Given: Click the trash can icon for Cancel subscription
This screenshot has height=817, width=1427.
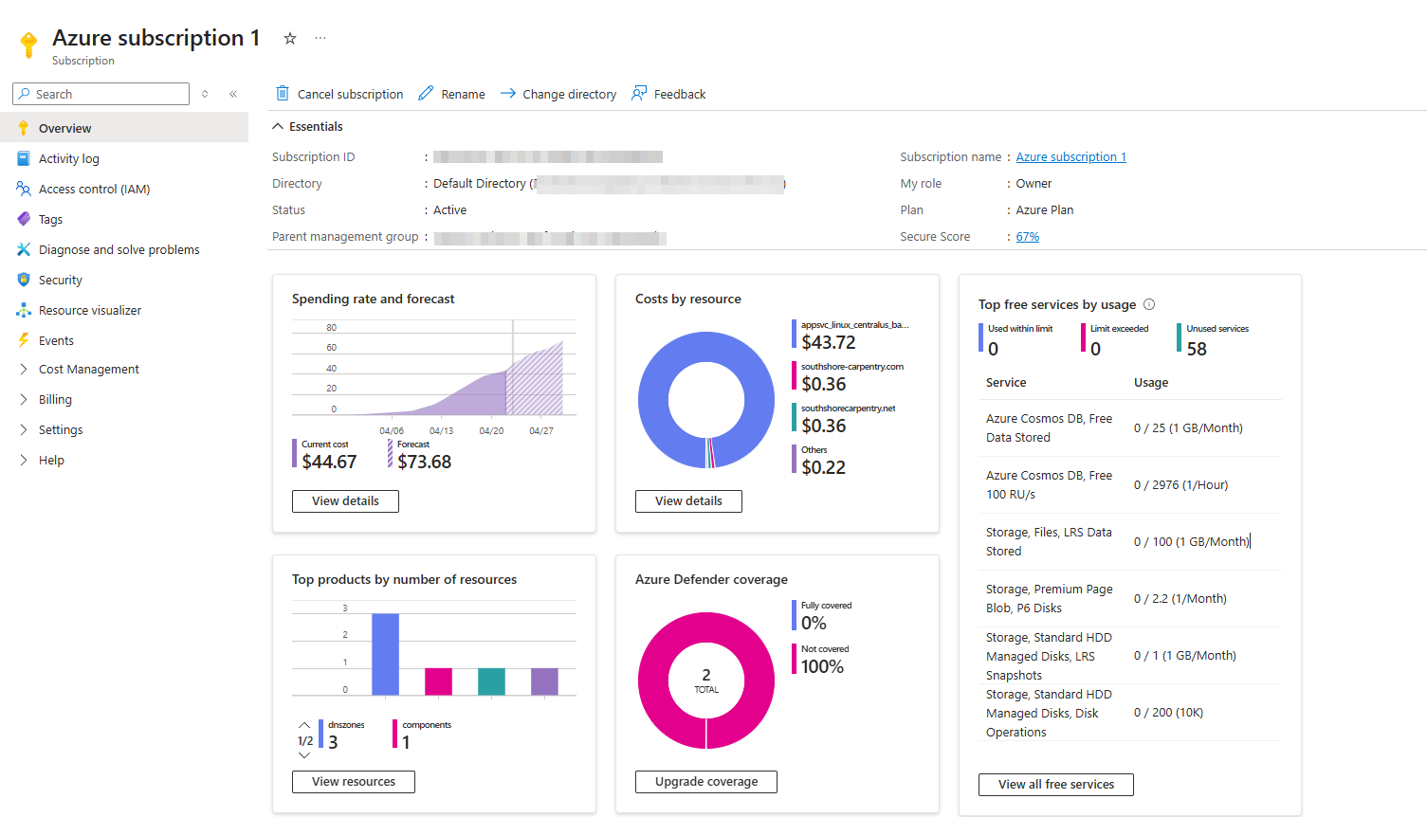Looking at the screenshot, I should click(x=283, y=93).
